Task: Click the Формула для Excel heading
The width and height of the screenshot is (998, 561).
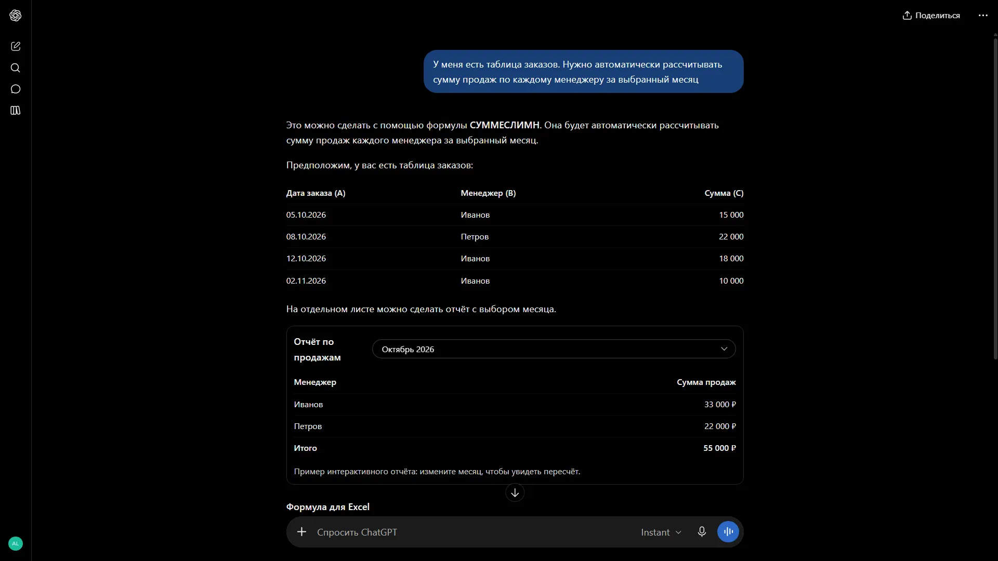Action: pyautogui.click(x=328, y=507)
